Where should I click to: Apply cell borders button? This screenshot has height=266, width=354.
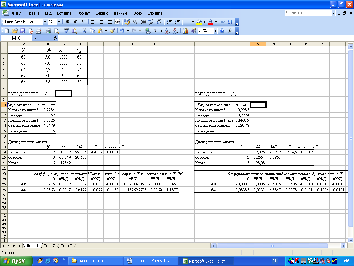click(x=187, y=22)
